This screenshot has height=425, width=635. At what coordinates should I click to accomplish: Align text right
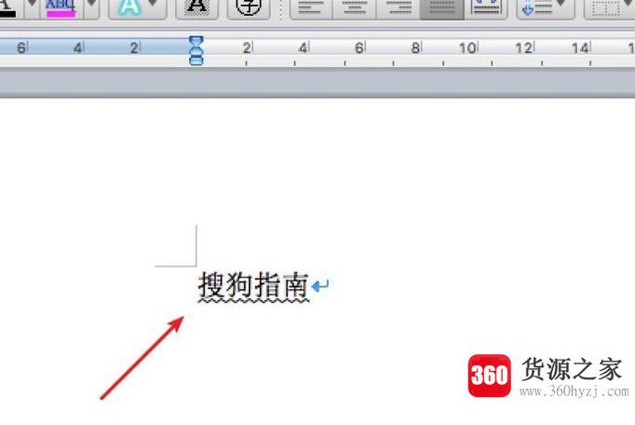click(399, 7)
